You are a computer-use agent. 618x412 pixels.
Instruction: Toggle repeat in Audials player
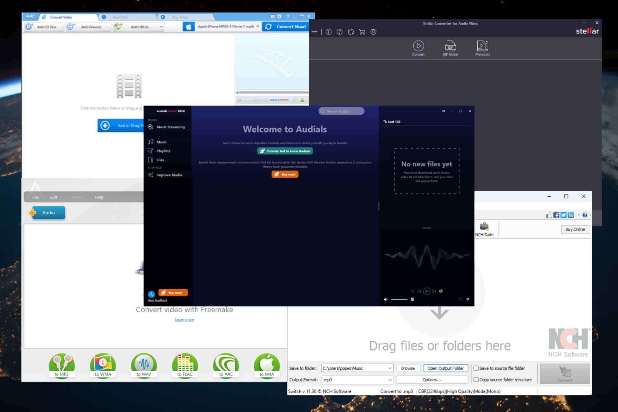coord(441,291)
